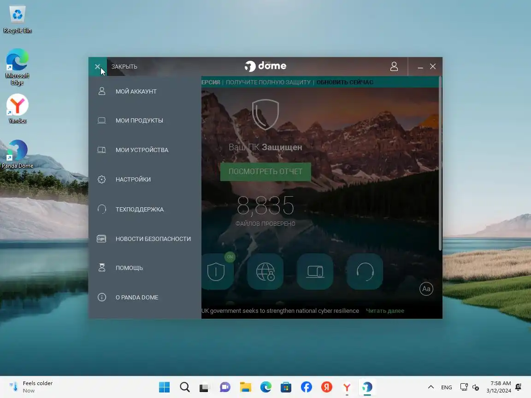531x398 pixels.
Task: Open the Feels colder weather widget
Action: point(31,387)
